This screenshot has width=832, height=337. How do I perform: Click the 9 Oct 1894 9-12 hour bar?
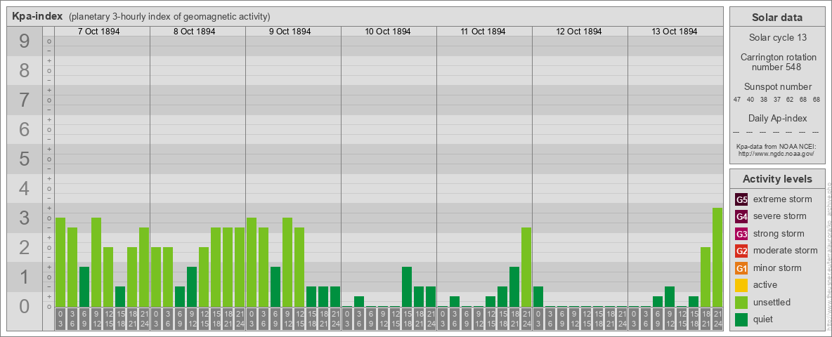coord(287,263)
